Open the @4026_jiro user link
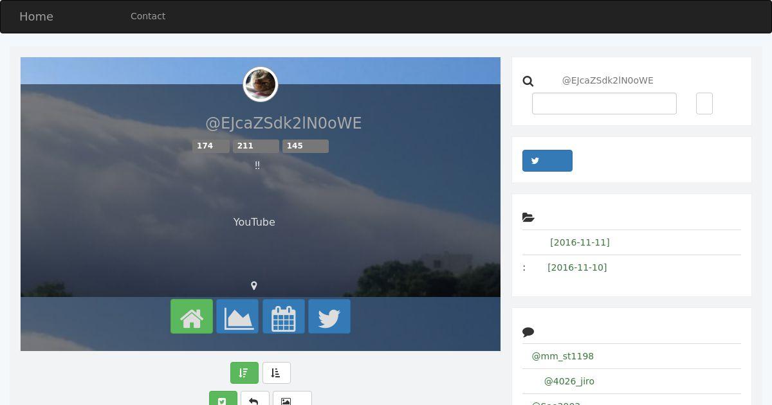The width and height of the screenshot is (772, 405). (x=569, y=381)
